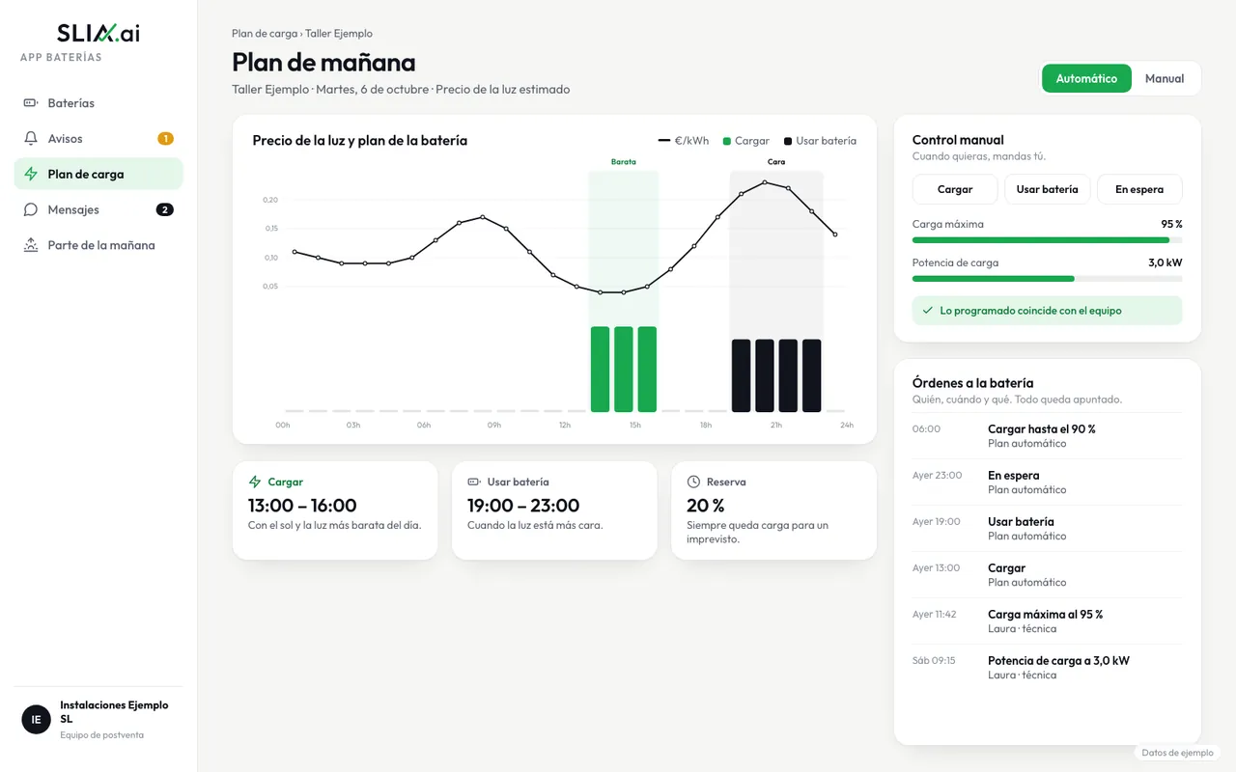Click the 20 % reserve value

tap(706, 506)
